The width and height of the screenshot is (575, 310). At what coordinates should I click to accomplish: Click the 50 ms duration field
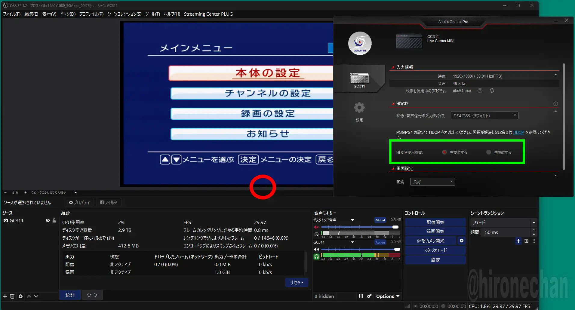pos(506,232)
